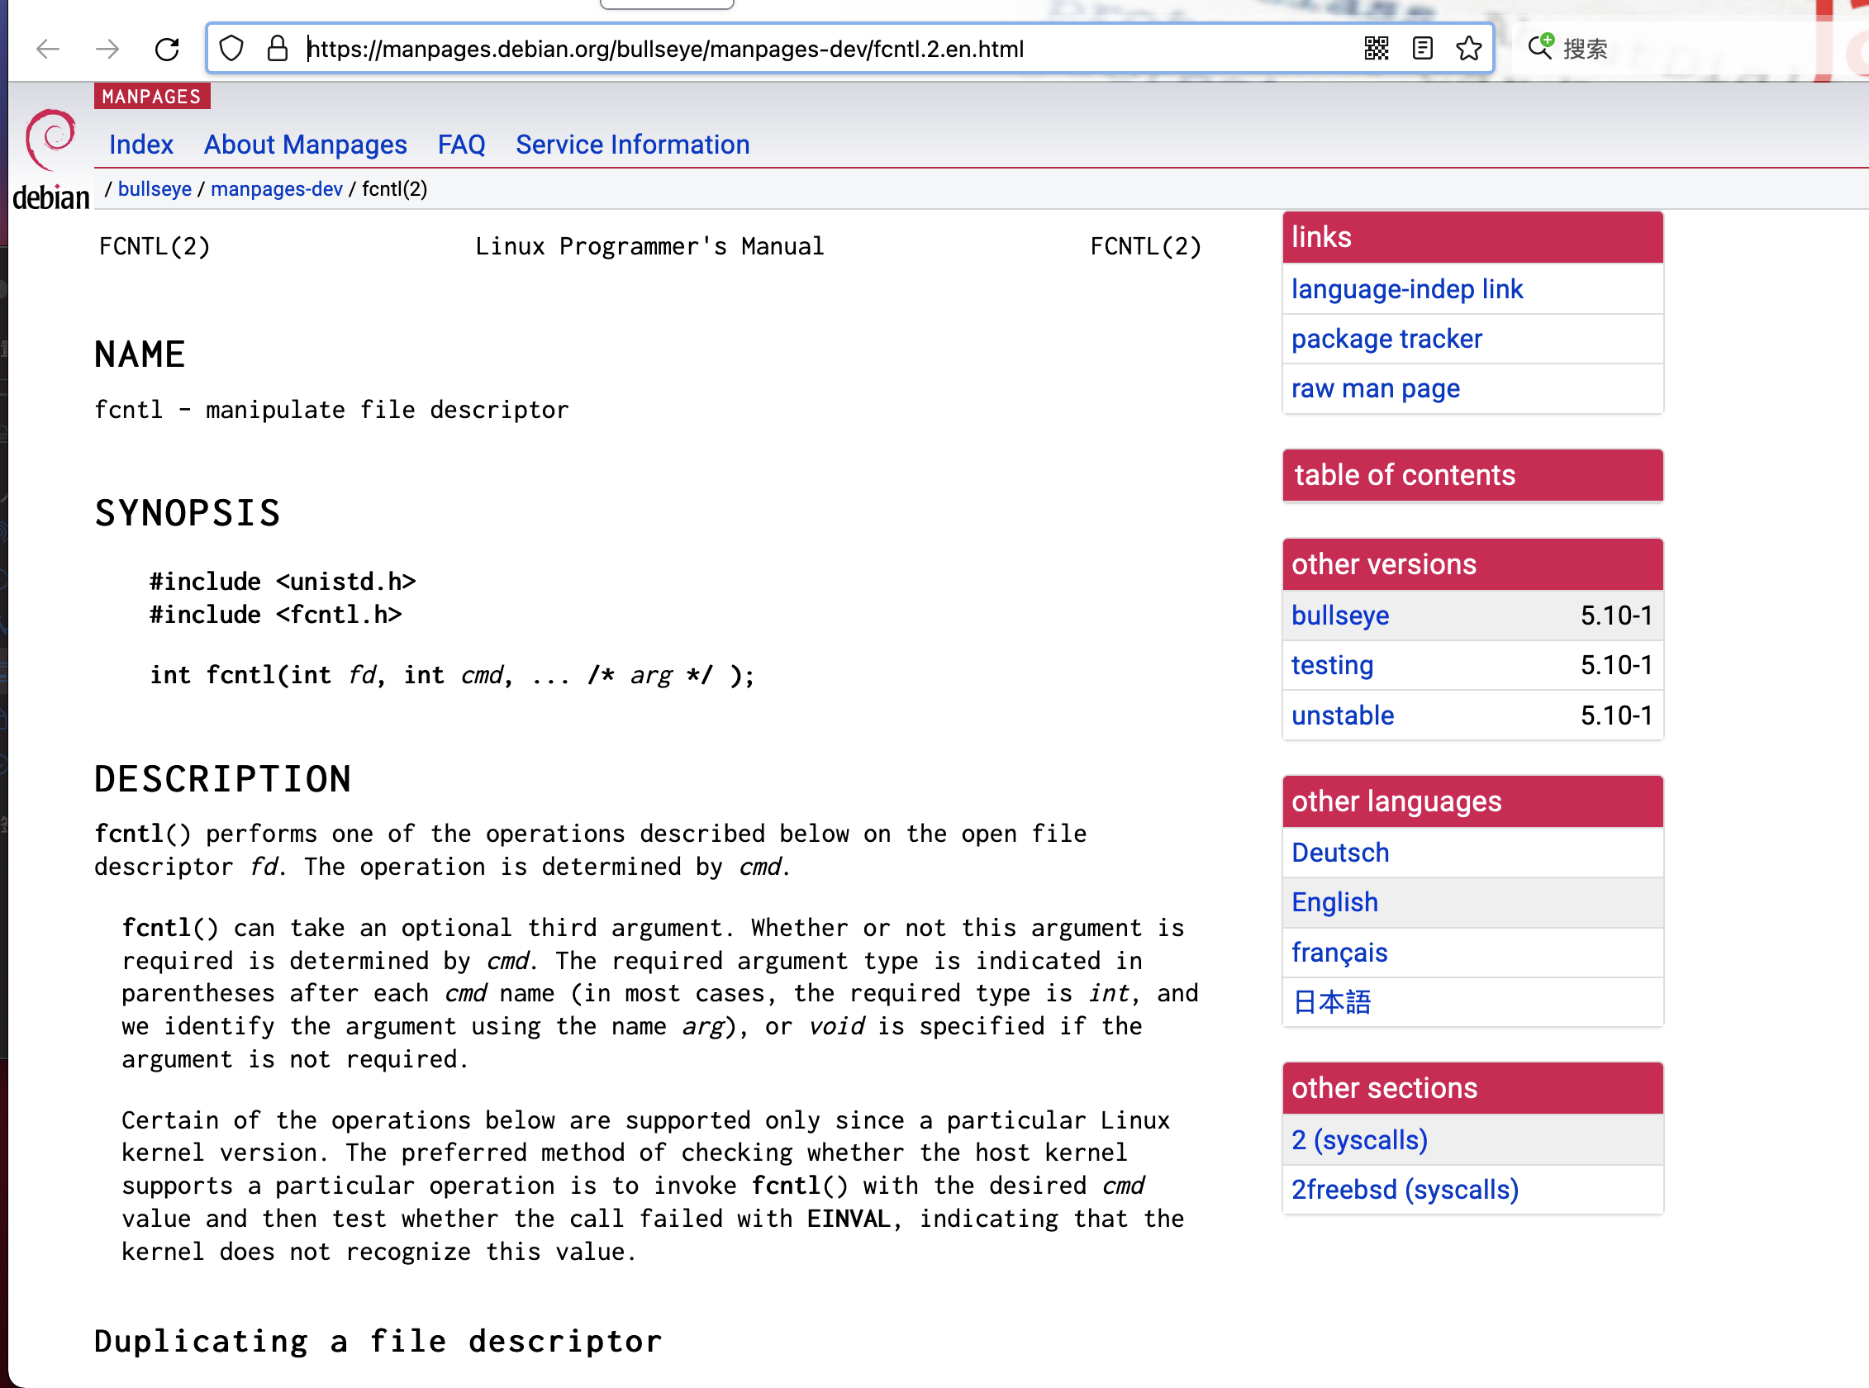The width and height of the screenshot is (1869, 1388).
Task: Generate a QR code for this page
Action: pyautogui.click(x=1377, y=49)
